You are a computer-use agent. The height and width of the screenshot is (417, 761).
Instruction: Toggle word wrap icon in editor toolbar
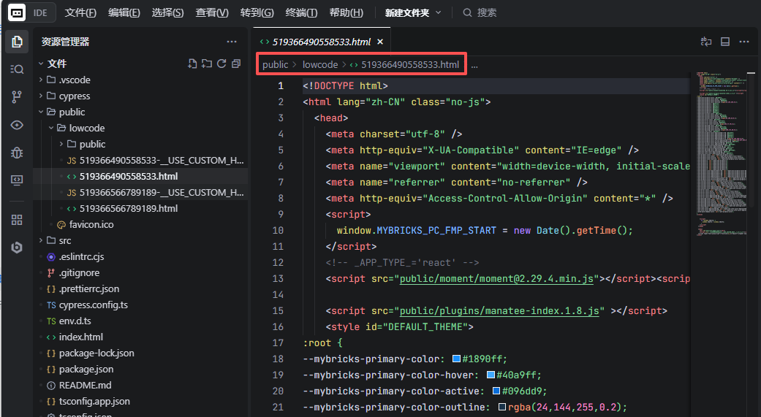click(705, 42)
